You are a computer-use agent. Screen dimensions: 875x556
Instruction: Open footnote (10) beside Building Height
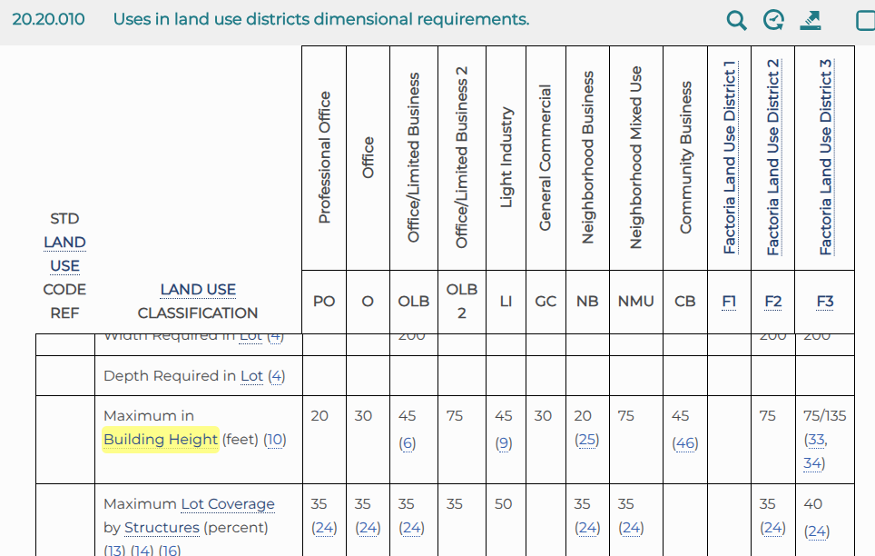click(x=275, y=440)
